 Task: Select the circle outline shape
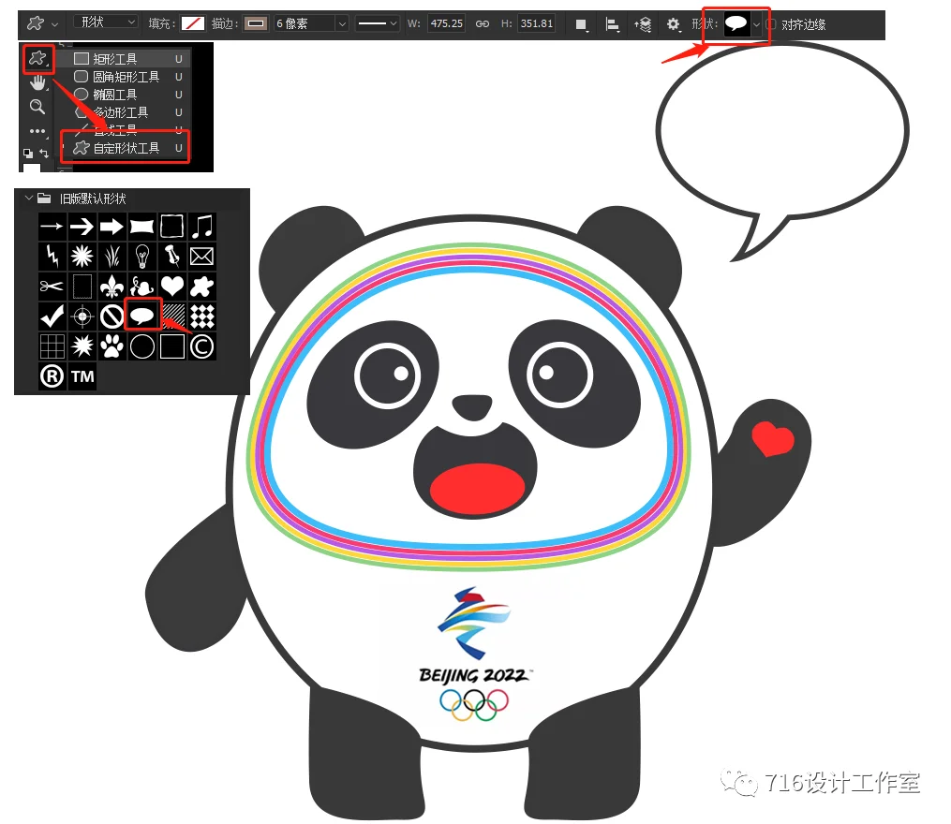pos(141,346)
